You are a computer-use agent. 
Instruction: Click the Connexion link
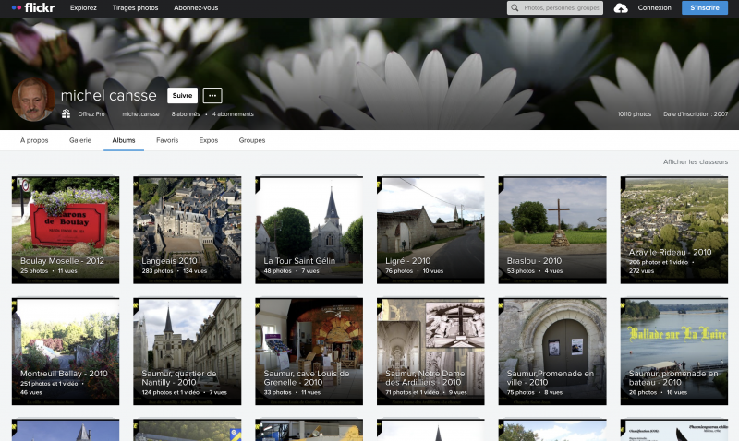click(x=655, y=7)
